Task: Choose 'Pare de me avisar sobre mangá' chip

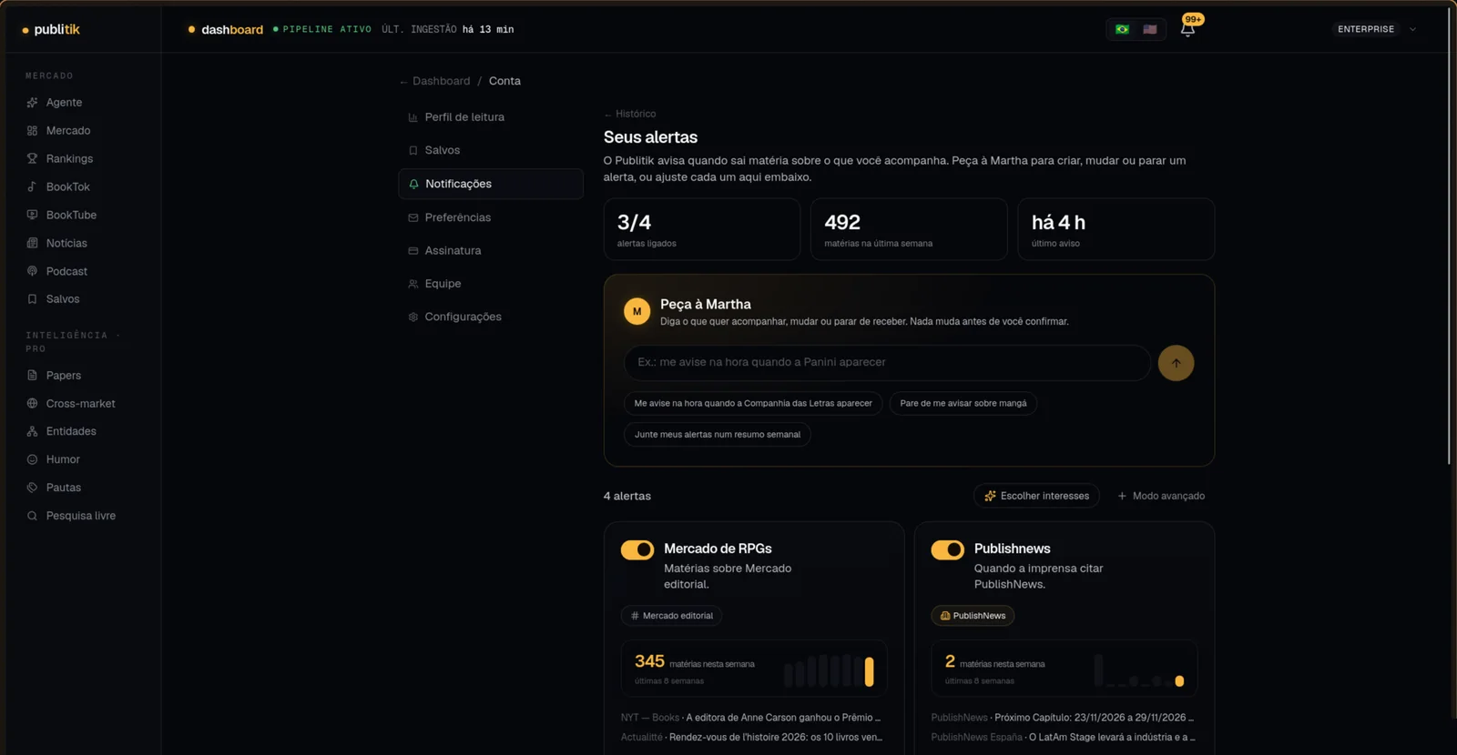Action: [963, 403]
